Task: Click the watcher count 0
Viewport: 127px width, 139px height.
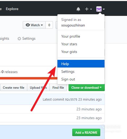Action: click(x=49, y=25)
